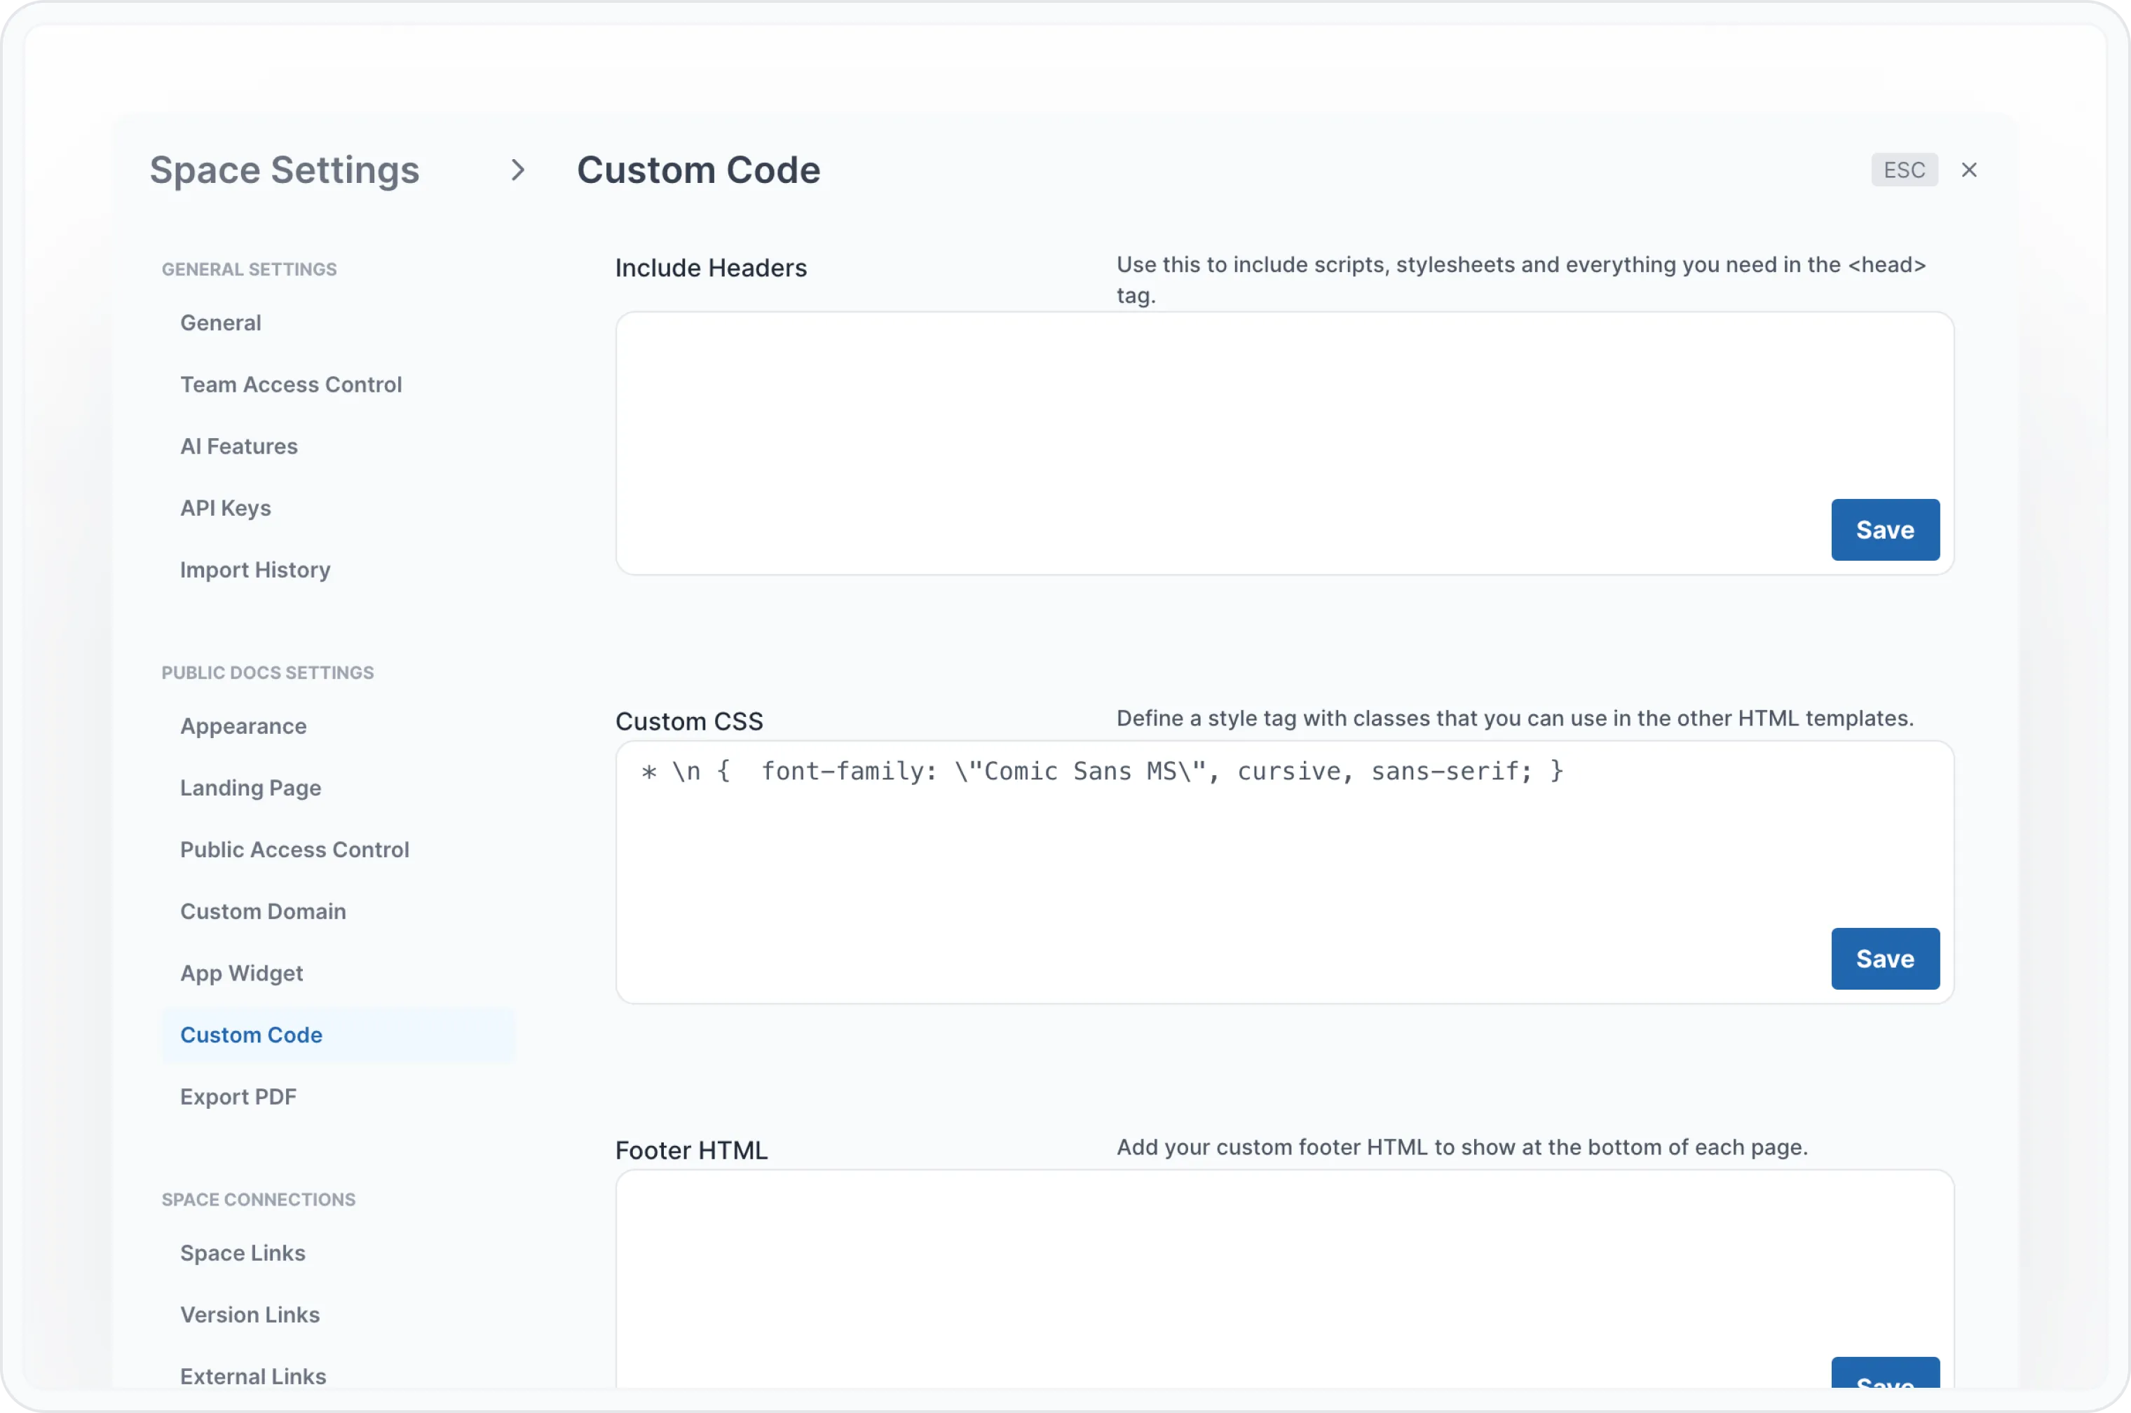
Task: Open AI Features settings
Action: point(239,446)
